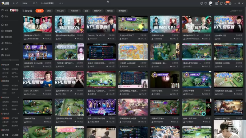Go back with the left arrow icon
This screenshot has width=246, height=138.
[x=14, y=3]
